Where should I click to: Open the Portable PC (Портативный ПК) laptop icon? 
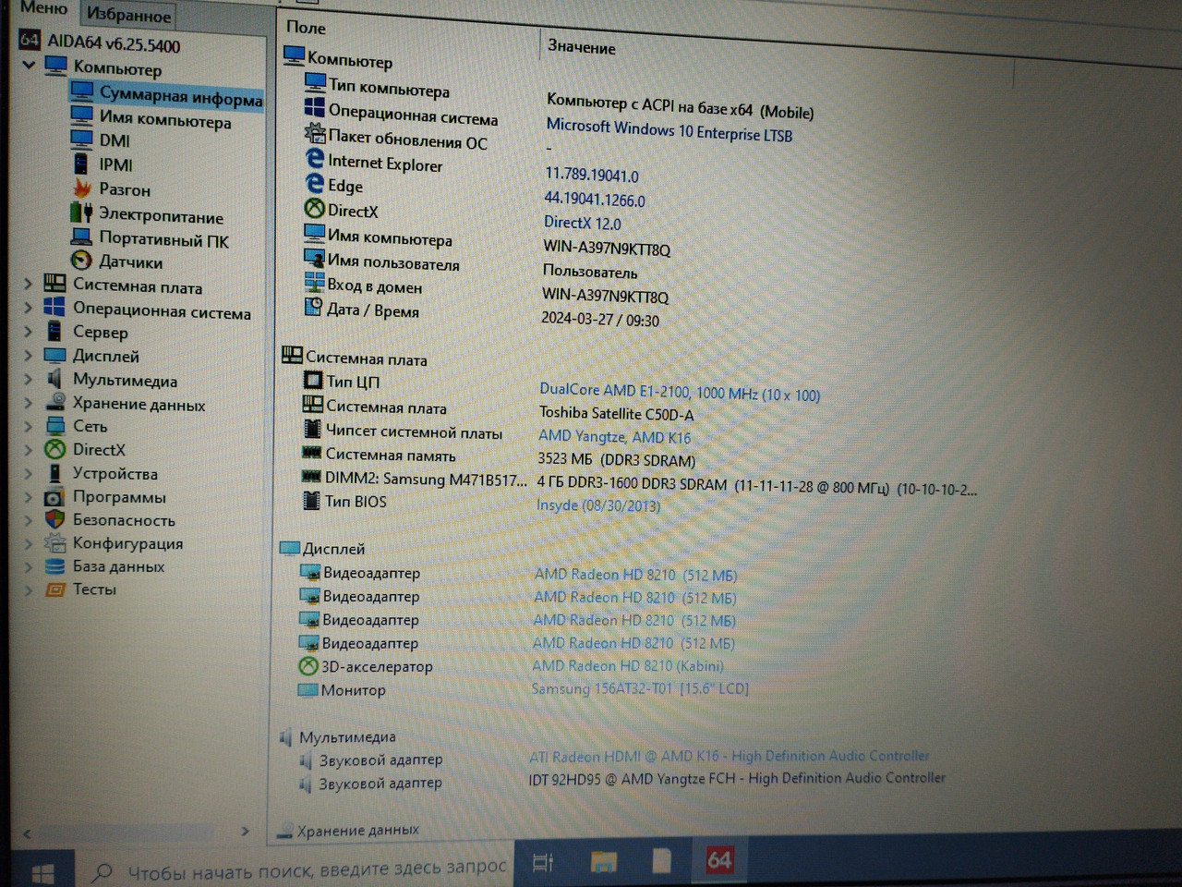click(x=82, y=238)
